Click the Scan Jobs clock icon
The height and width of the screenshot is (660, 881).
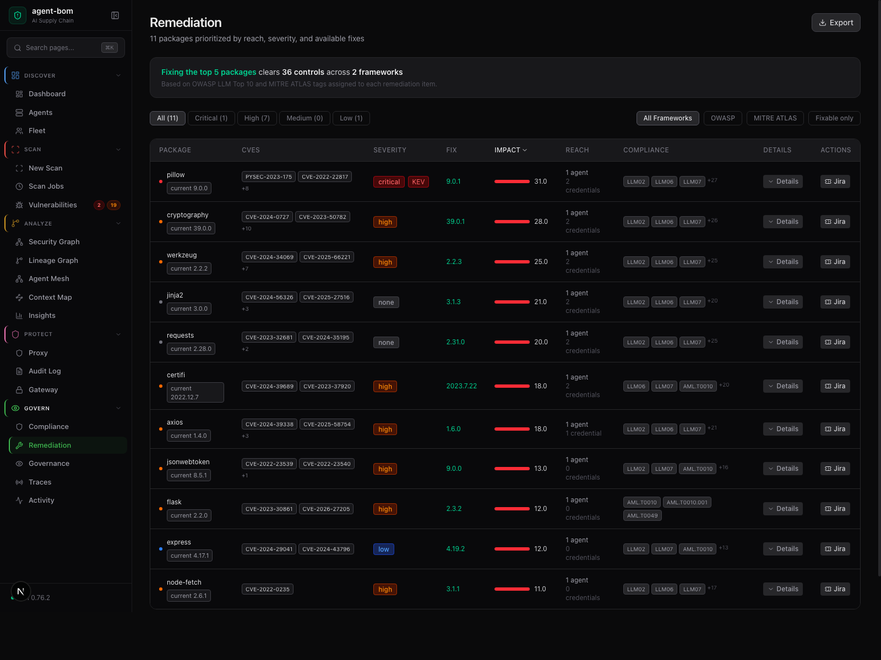click(19, 186)
